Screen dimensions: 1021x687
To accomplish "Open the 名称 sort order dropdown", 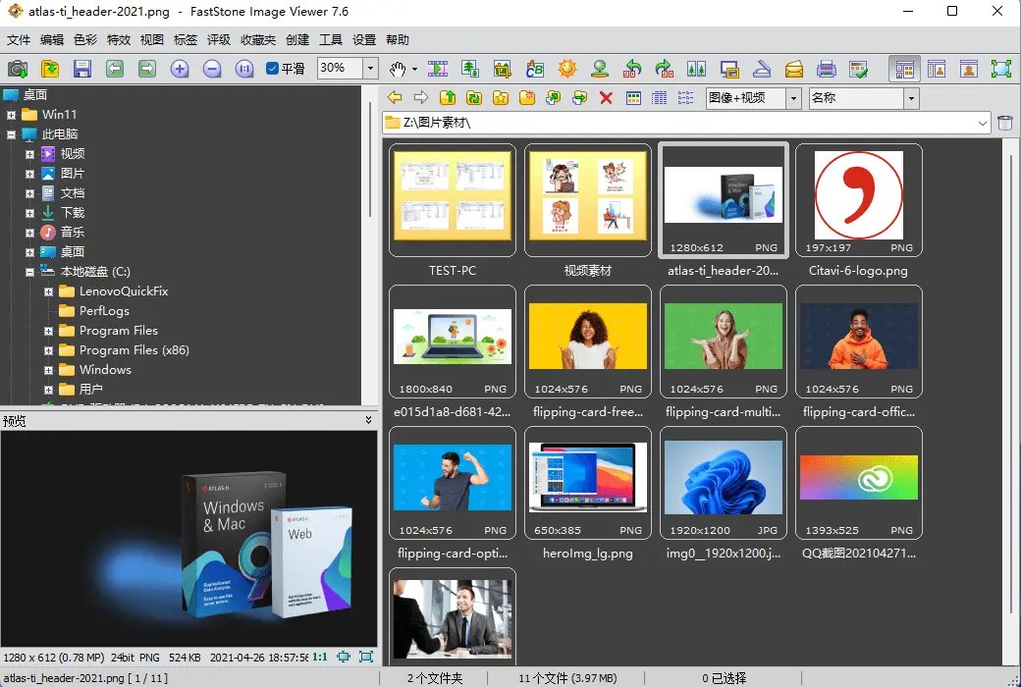I will pos(911,98).
